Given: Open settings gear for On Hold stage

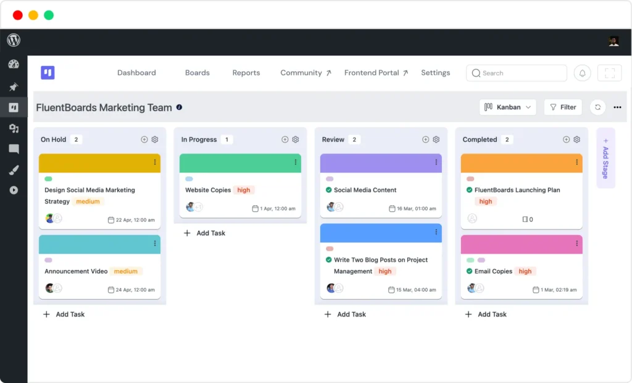Looking at the screenshot, I should click(155, 139).
